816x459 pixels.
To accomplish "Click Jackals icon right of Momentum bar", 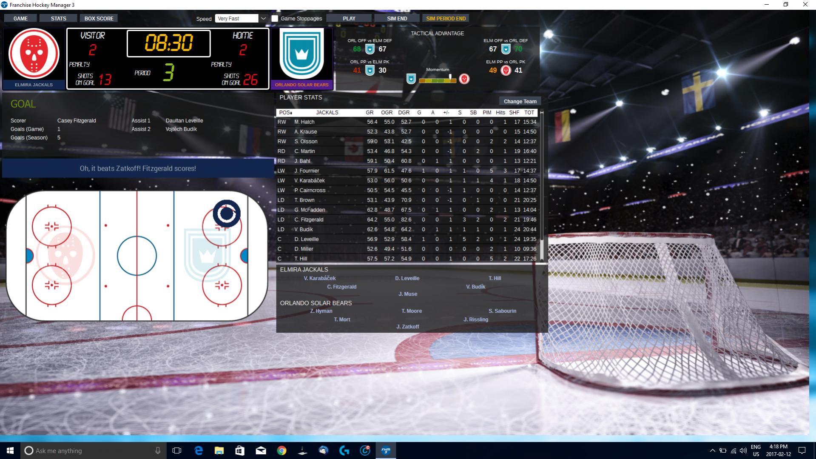I will (464, 79).
